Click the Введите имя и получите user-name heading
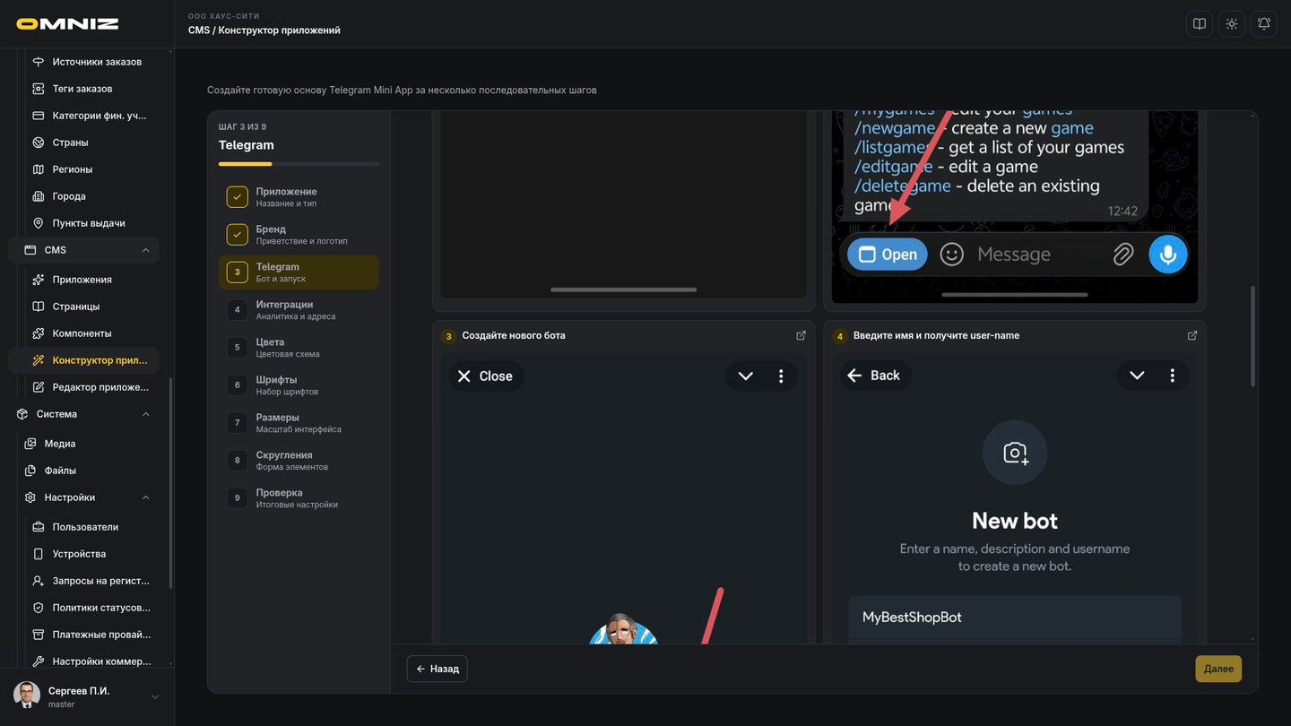Screen dimensions: 1291x726 pyautogui.click(x=936, y=336)
